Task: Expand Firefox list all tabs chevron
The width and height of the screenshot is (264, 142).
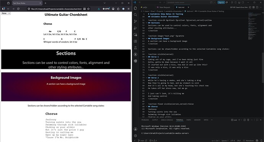Action: click(x=104, y=3)
